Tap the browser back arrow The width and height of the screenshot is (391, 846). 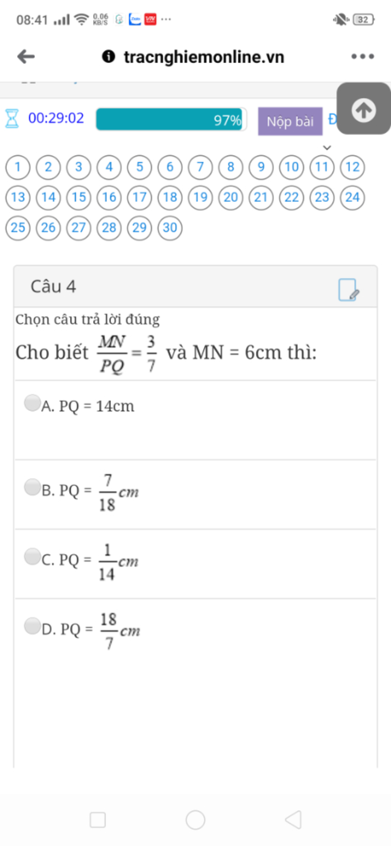(26, 56)
